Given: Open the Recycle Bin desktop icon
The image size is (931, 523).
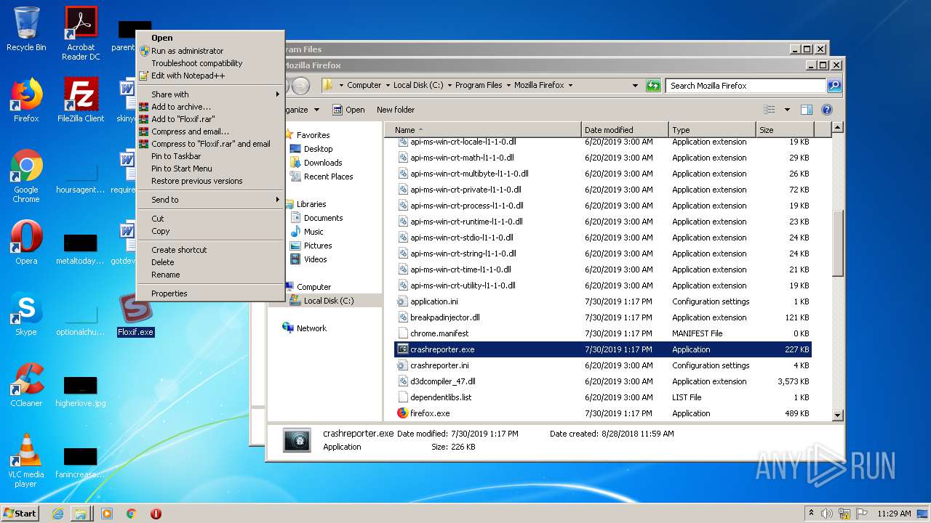Looking at the screenshot, I should (x=26, y=29).
